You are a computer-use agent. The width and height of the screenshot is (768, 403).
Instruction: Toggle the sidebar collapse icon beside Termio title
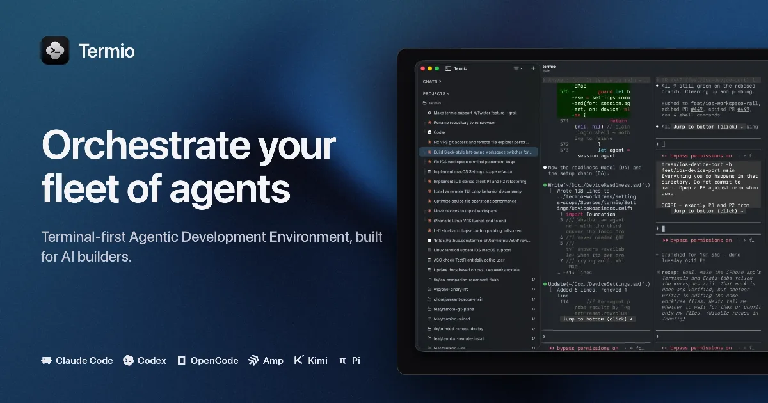click(449, 68)
